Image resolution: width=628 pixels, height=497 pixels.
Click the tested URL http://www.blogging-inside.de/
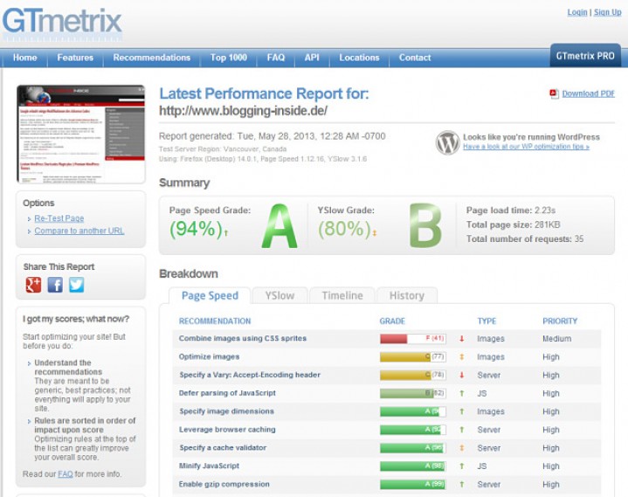pos(243,111)
